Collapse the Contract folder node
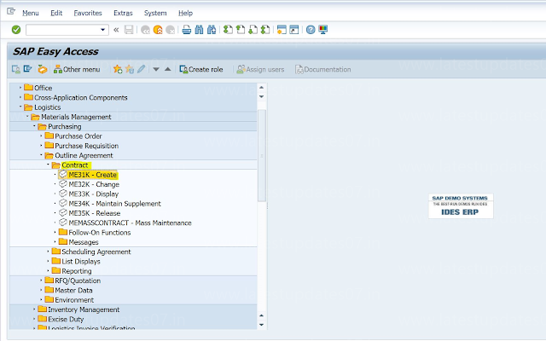 (48, 165)
